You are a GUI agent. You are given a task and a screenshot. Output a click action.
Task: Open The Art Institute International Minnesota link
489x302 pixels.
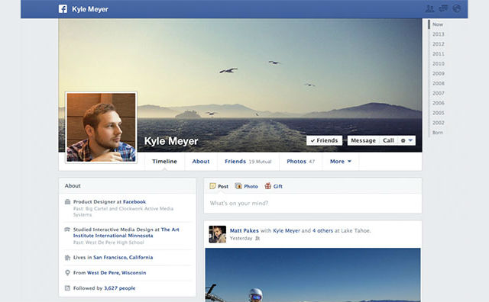coord(126,233)
